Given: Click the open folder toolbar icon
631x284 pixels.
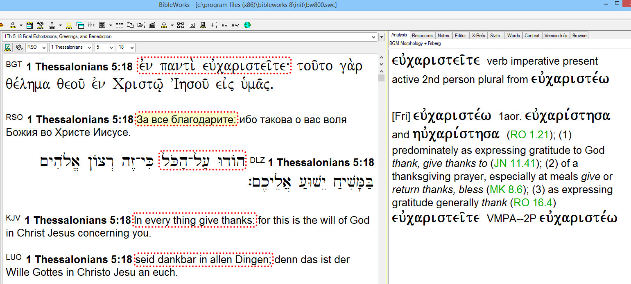Looking at the screenshot, I should [x=141, y=25].
